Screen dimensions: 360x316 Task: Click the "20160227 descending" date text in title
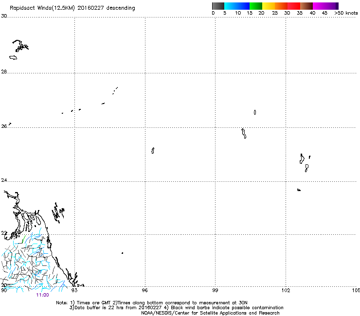click(x=107, y=8)
